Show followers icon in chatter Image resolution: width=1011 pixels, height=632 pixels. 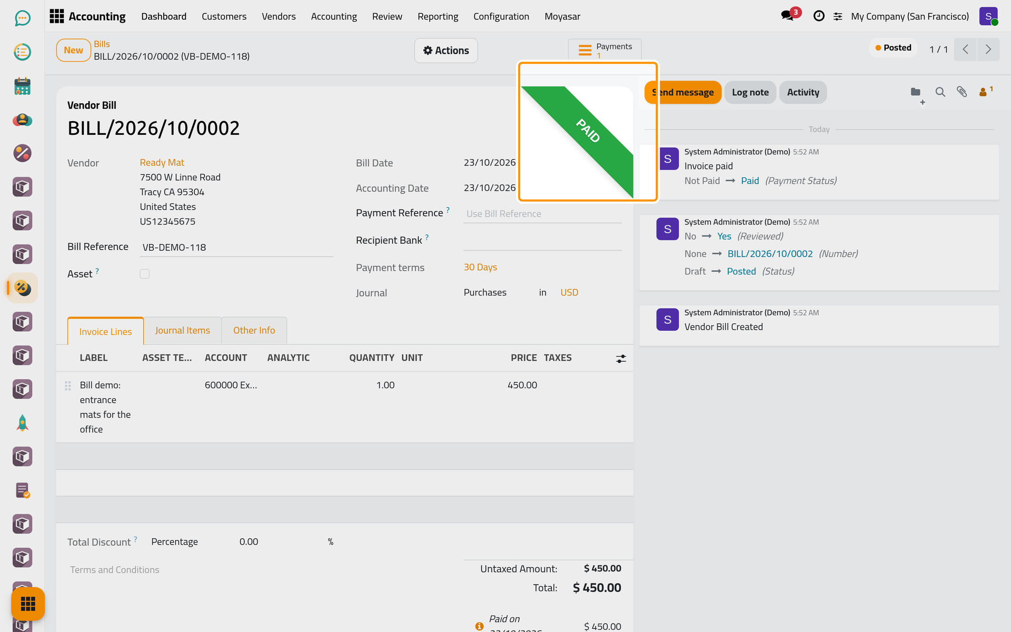pyautogui.click(x=985, y=92)
